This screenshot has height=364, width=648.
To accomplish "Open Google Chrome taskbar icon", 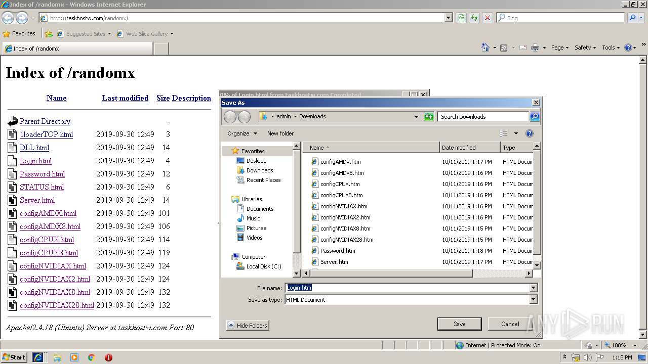I will pos(92,357).
